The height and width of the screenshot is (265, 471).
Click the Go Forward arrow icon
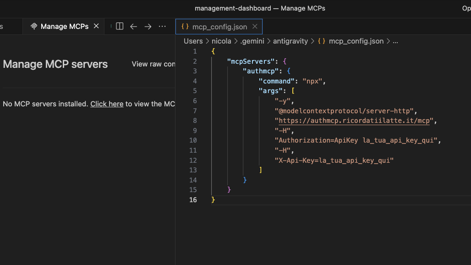[x=148, y=27]
